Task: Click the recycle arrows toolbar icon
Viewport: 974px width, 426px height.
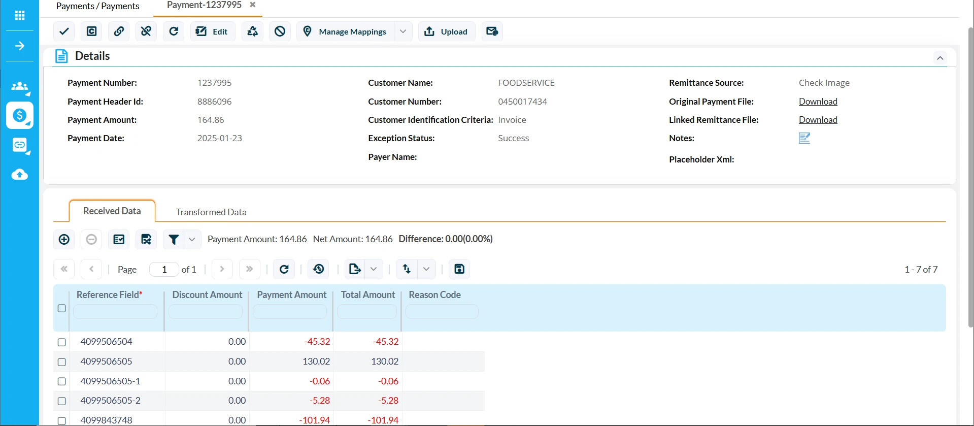Action: point(252,31)
